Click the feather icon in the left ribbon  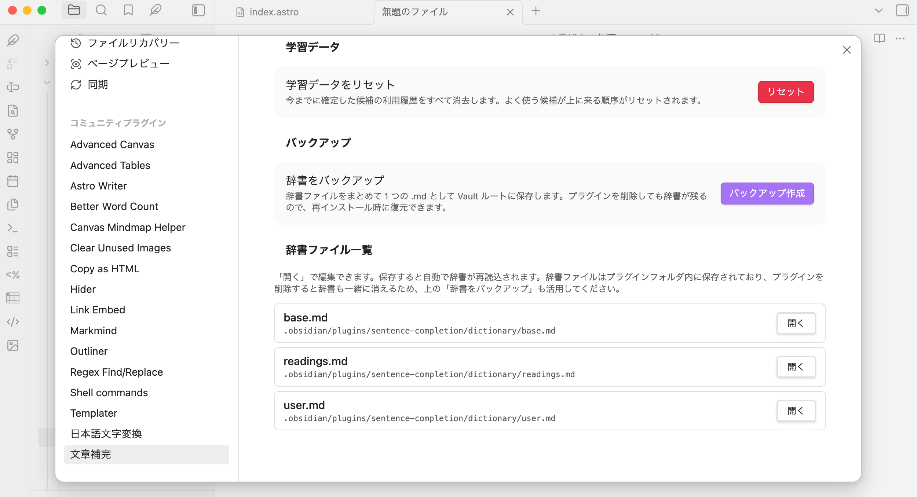(x=13, y=40)
